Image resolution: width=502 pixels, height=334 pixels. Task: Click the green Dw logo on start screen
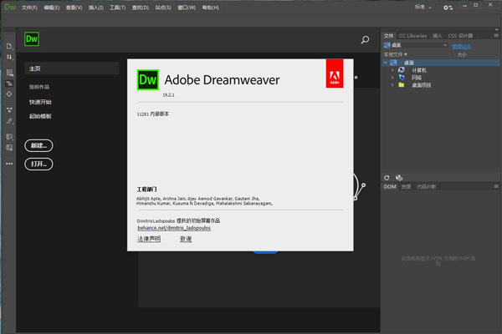32,39
